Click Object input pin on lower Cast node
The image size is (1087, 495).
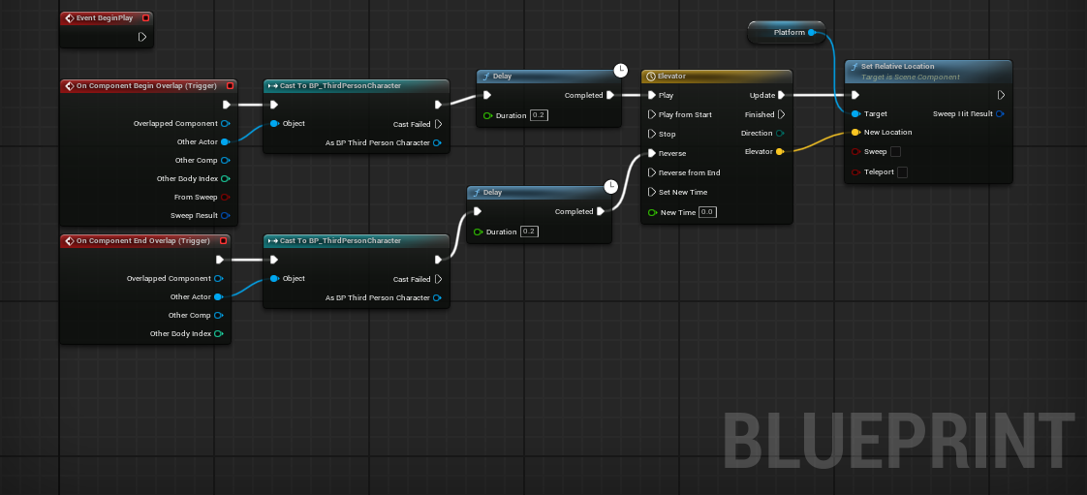(x=274, y=279)
